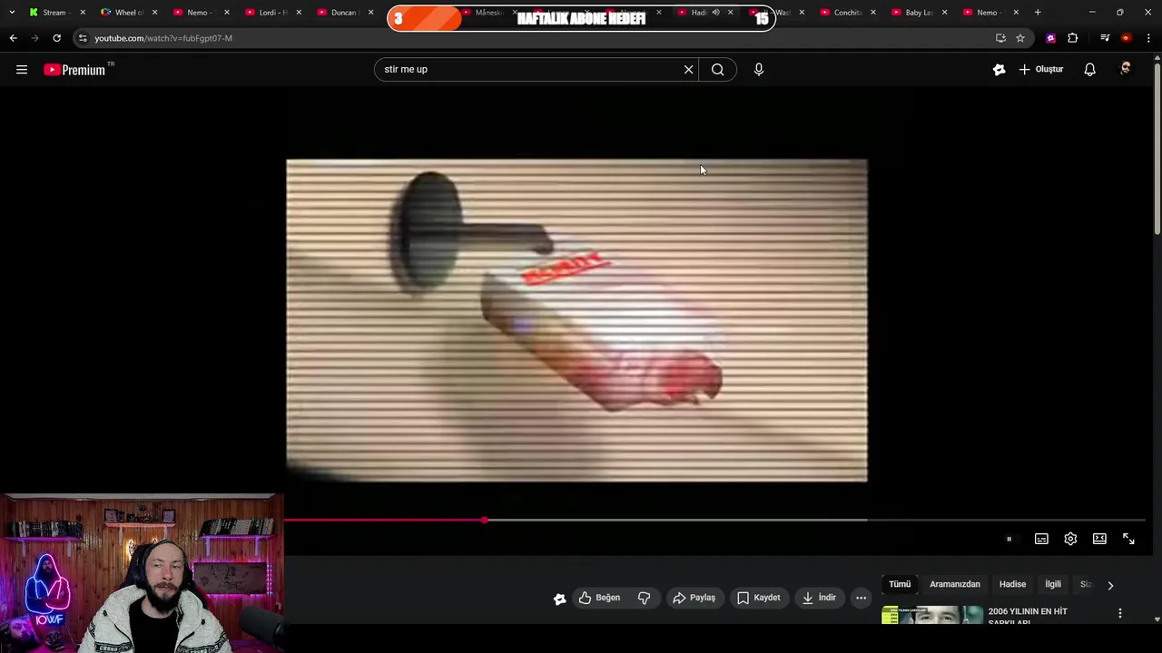Open the Oluştur create menu

pos(1041,69)
